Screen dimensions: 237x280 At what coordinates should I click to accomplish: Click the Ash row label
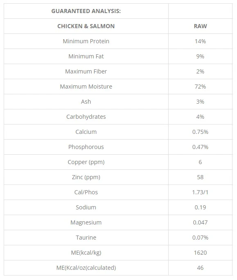(x=86, y=102)
